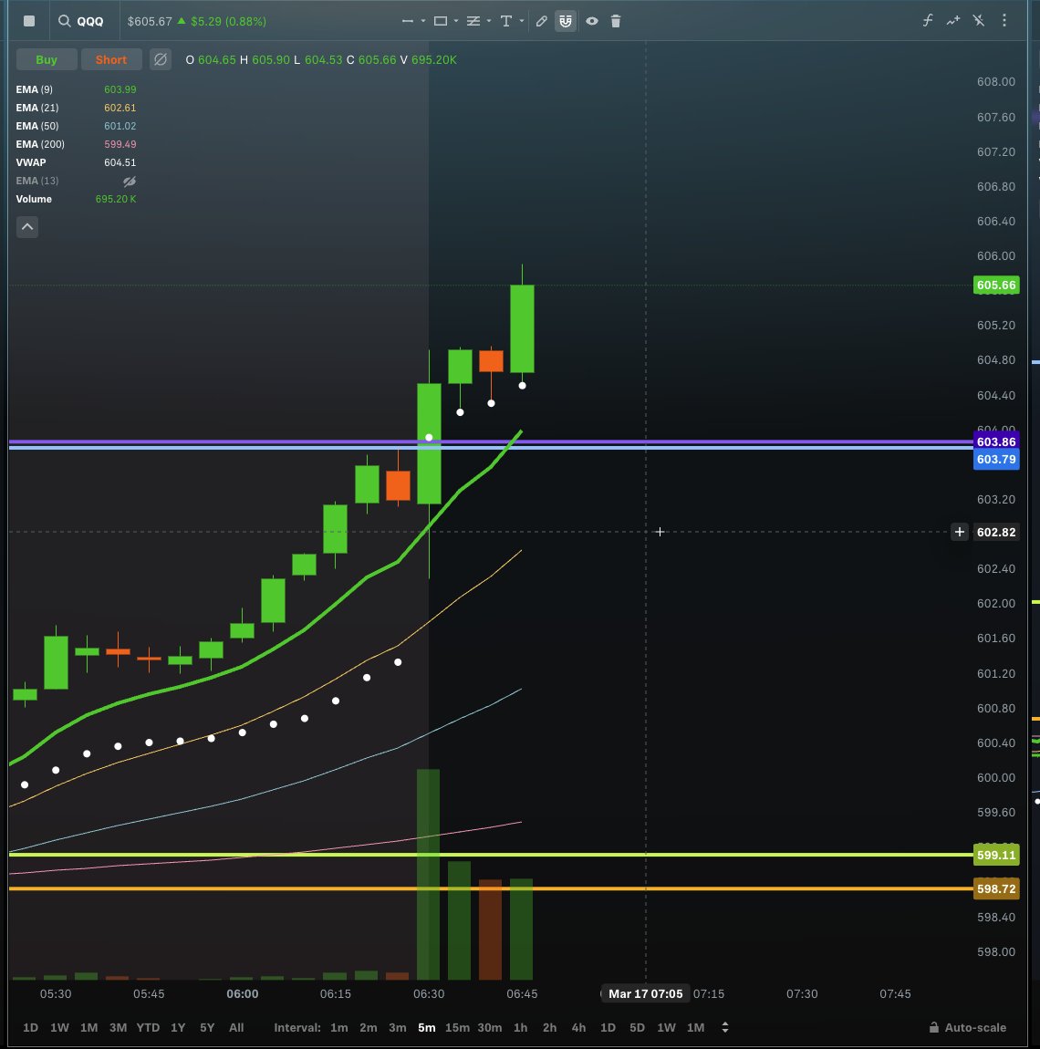Select the pencil draw tool
The height and width of the screenshot is (1049, 1040).
(541, 21)
